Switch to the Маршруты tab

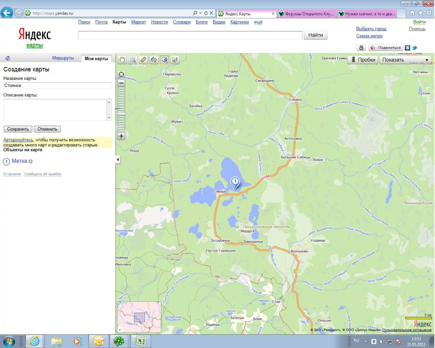click(63, 58)
